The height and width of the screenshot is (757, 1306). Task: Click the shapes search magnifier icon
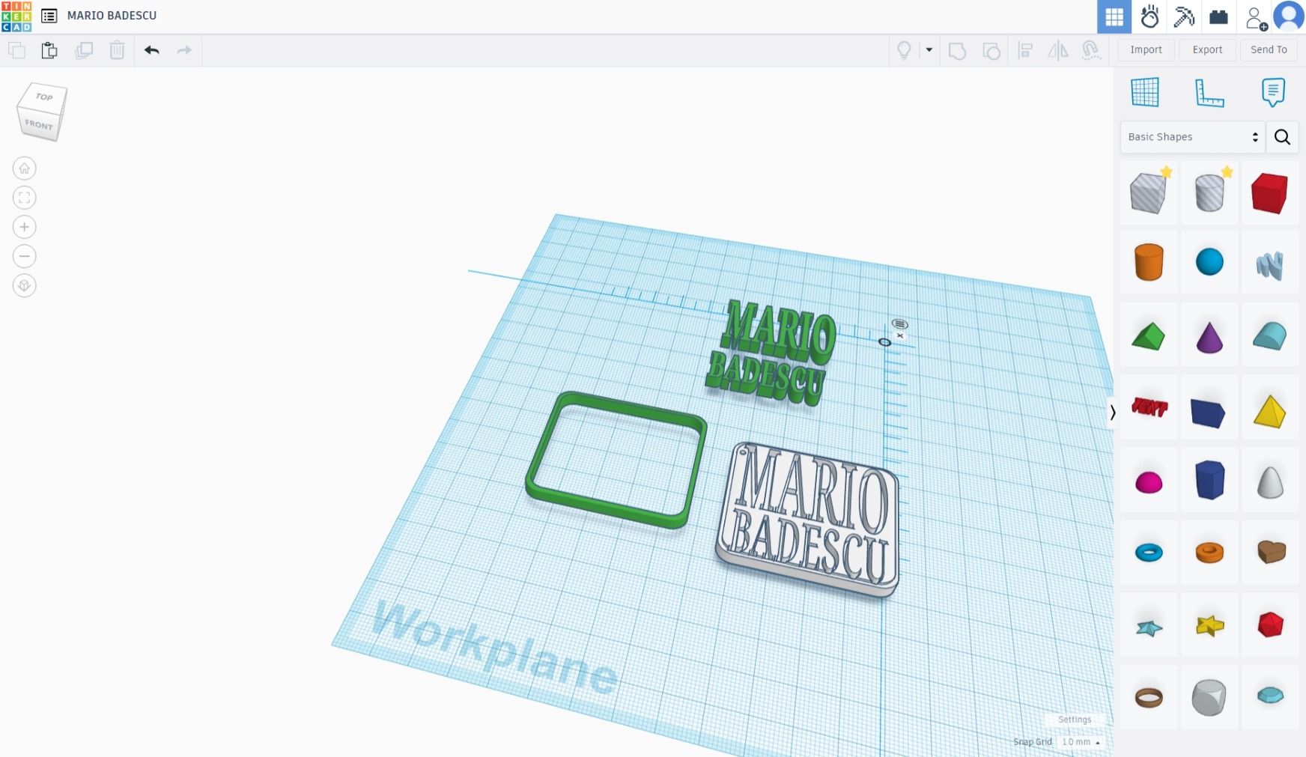(1282, 137)
